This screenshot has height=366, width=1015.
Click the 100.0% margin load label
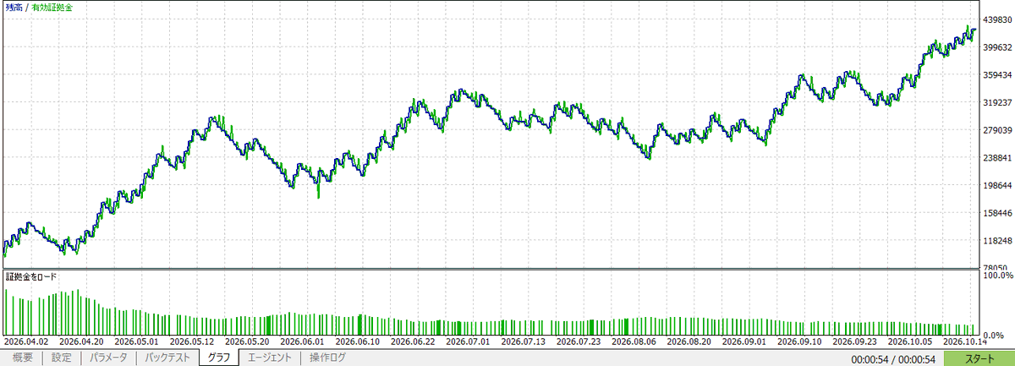pyautogui.click(x=996, y=276)
